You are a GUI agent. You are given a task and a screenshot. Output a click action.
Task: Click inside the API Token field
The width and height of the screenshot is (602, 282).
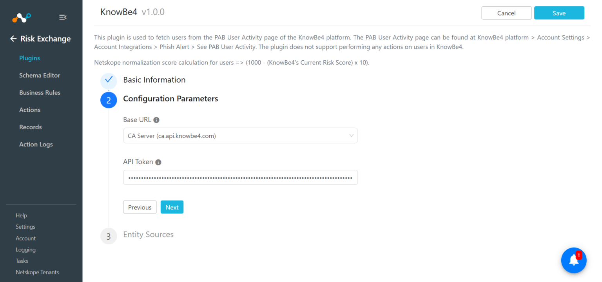[x=240, y=177]
